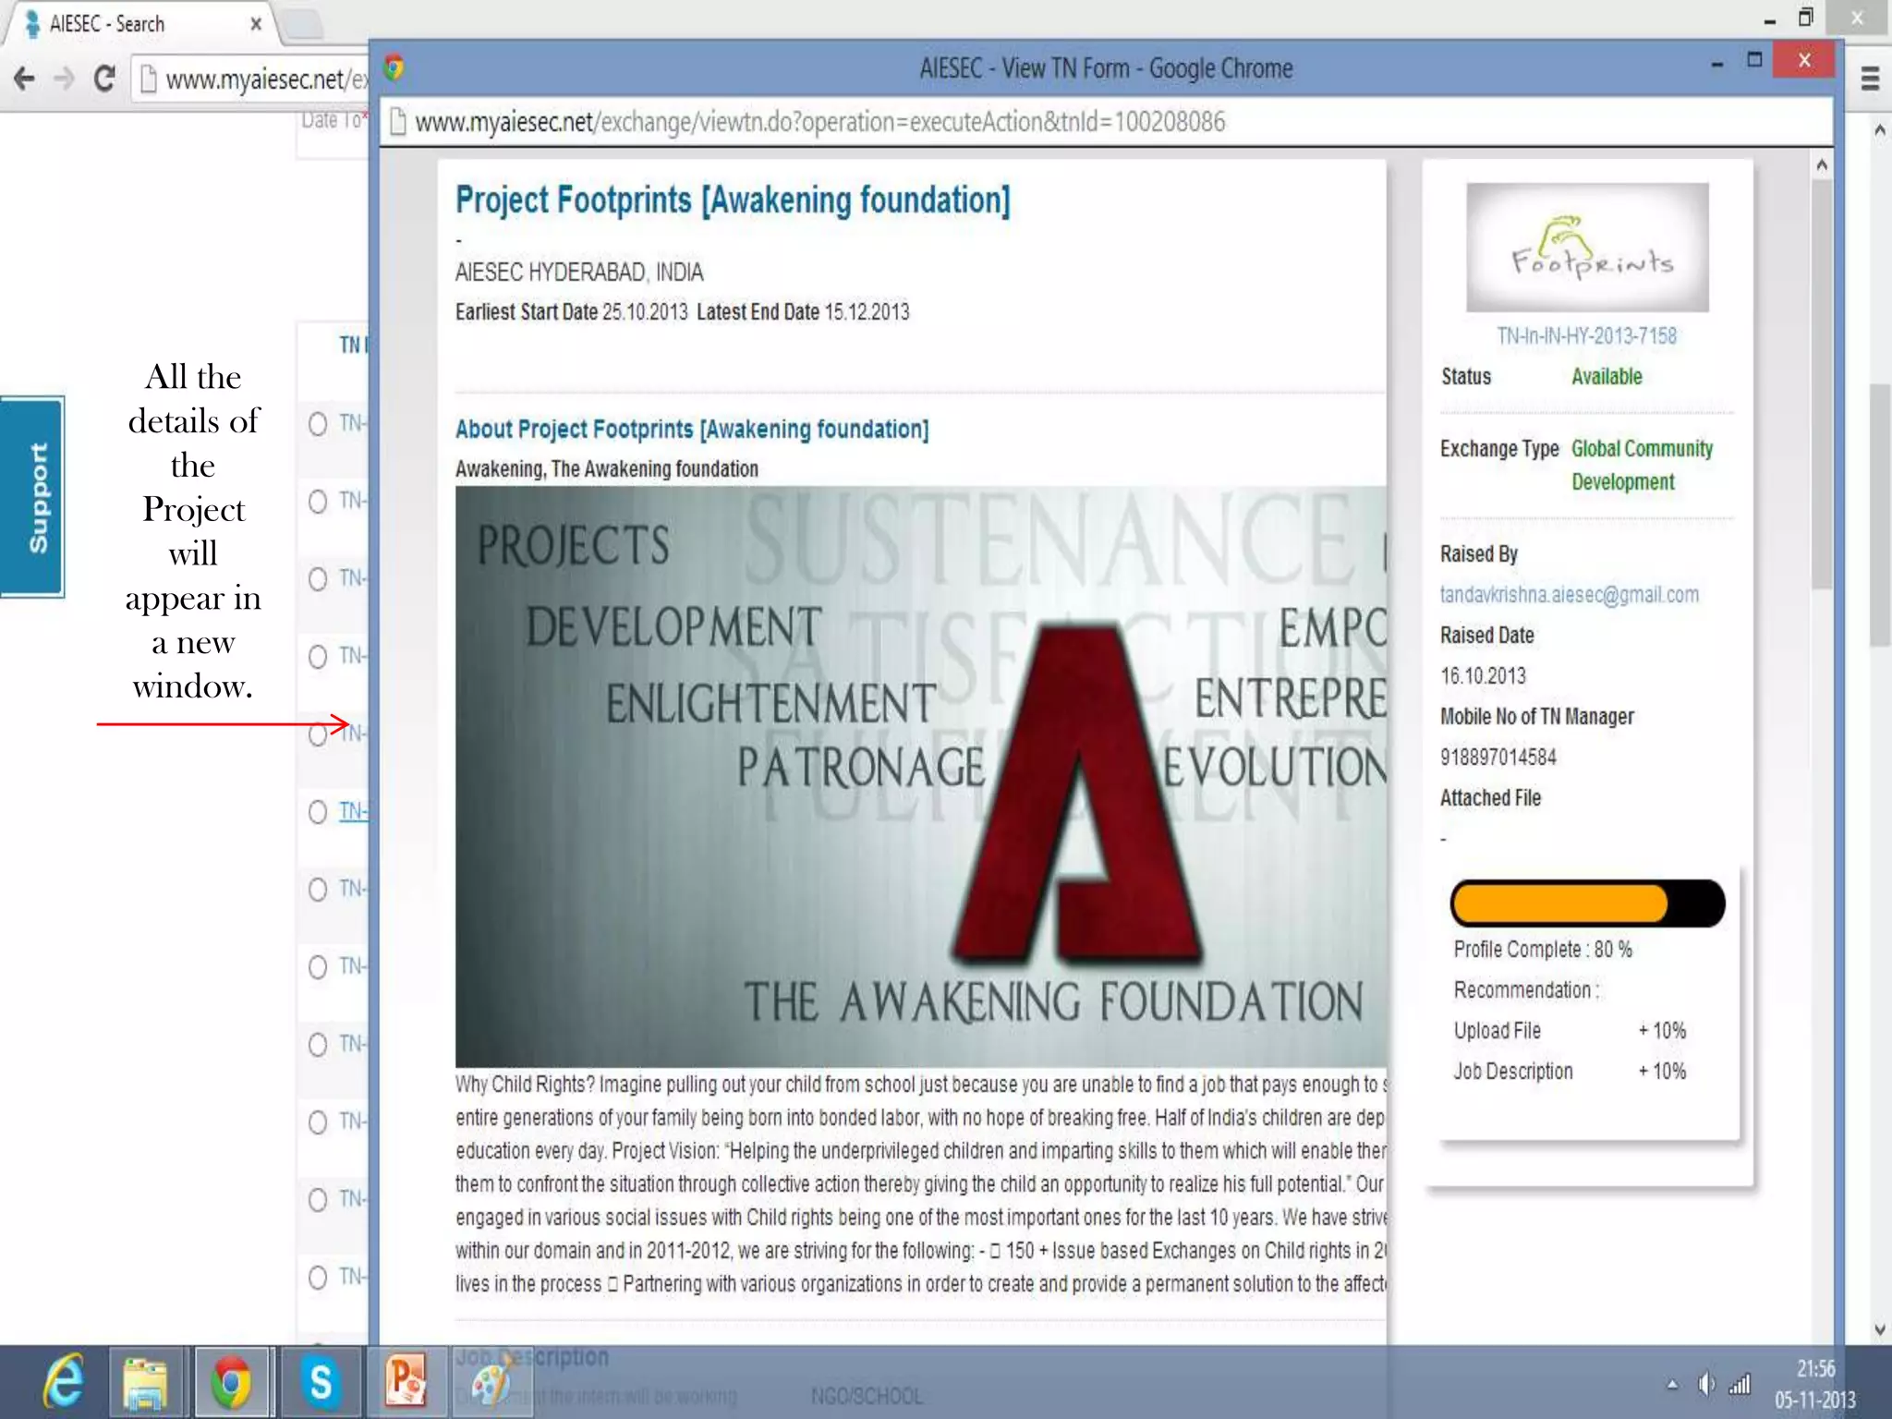The image size is (1892, 1419).
Task: Select the first TN radio button
Action: click(x=318, y=424)
